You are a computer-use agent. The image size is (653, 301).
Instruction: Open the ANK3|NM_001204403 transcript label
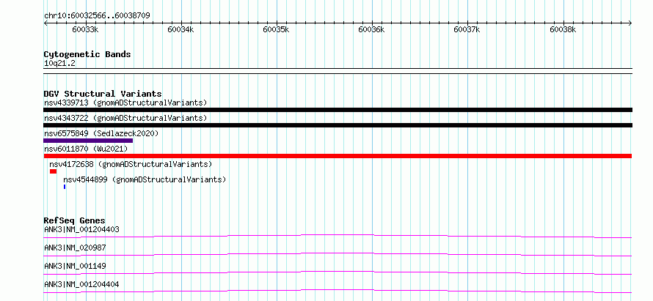pos(82,229)
